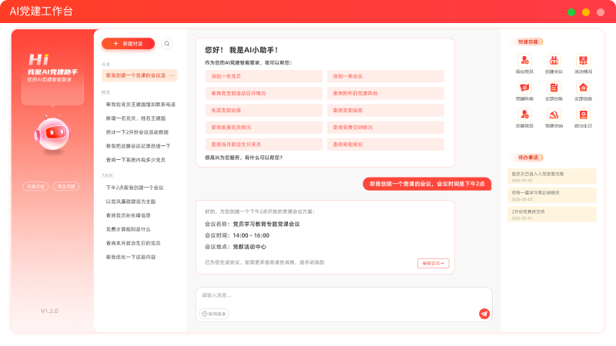Click the 功能介绍 pill button
Screen dimensions: 616x346
[35, 186]
